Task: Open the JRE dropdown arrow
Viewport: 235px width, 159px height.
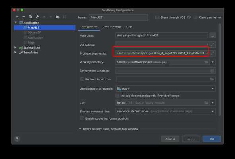Action: click(212, 103)
